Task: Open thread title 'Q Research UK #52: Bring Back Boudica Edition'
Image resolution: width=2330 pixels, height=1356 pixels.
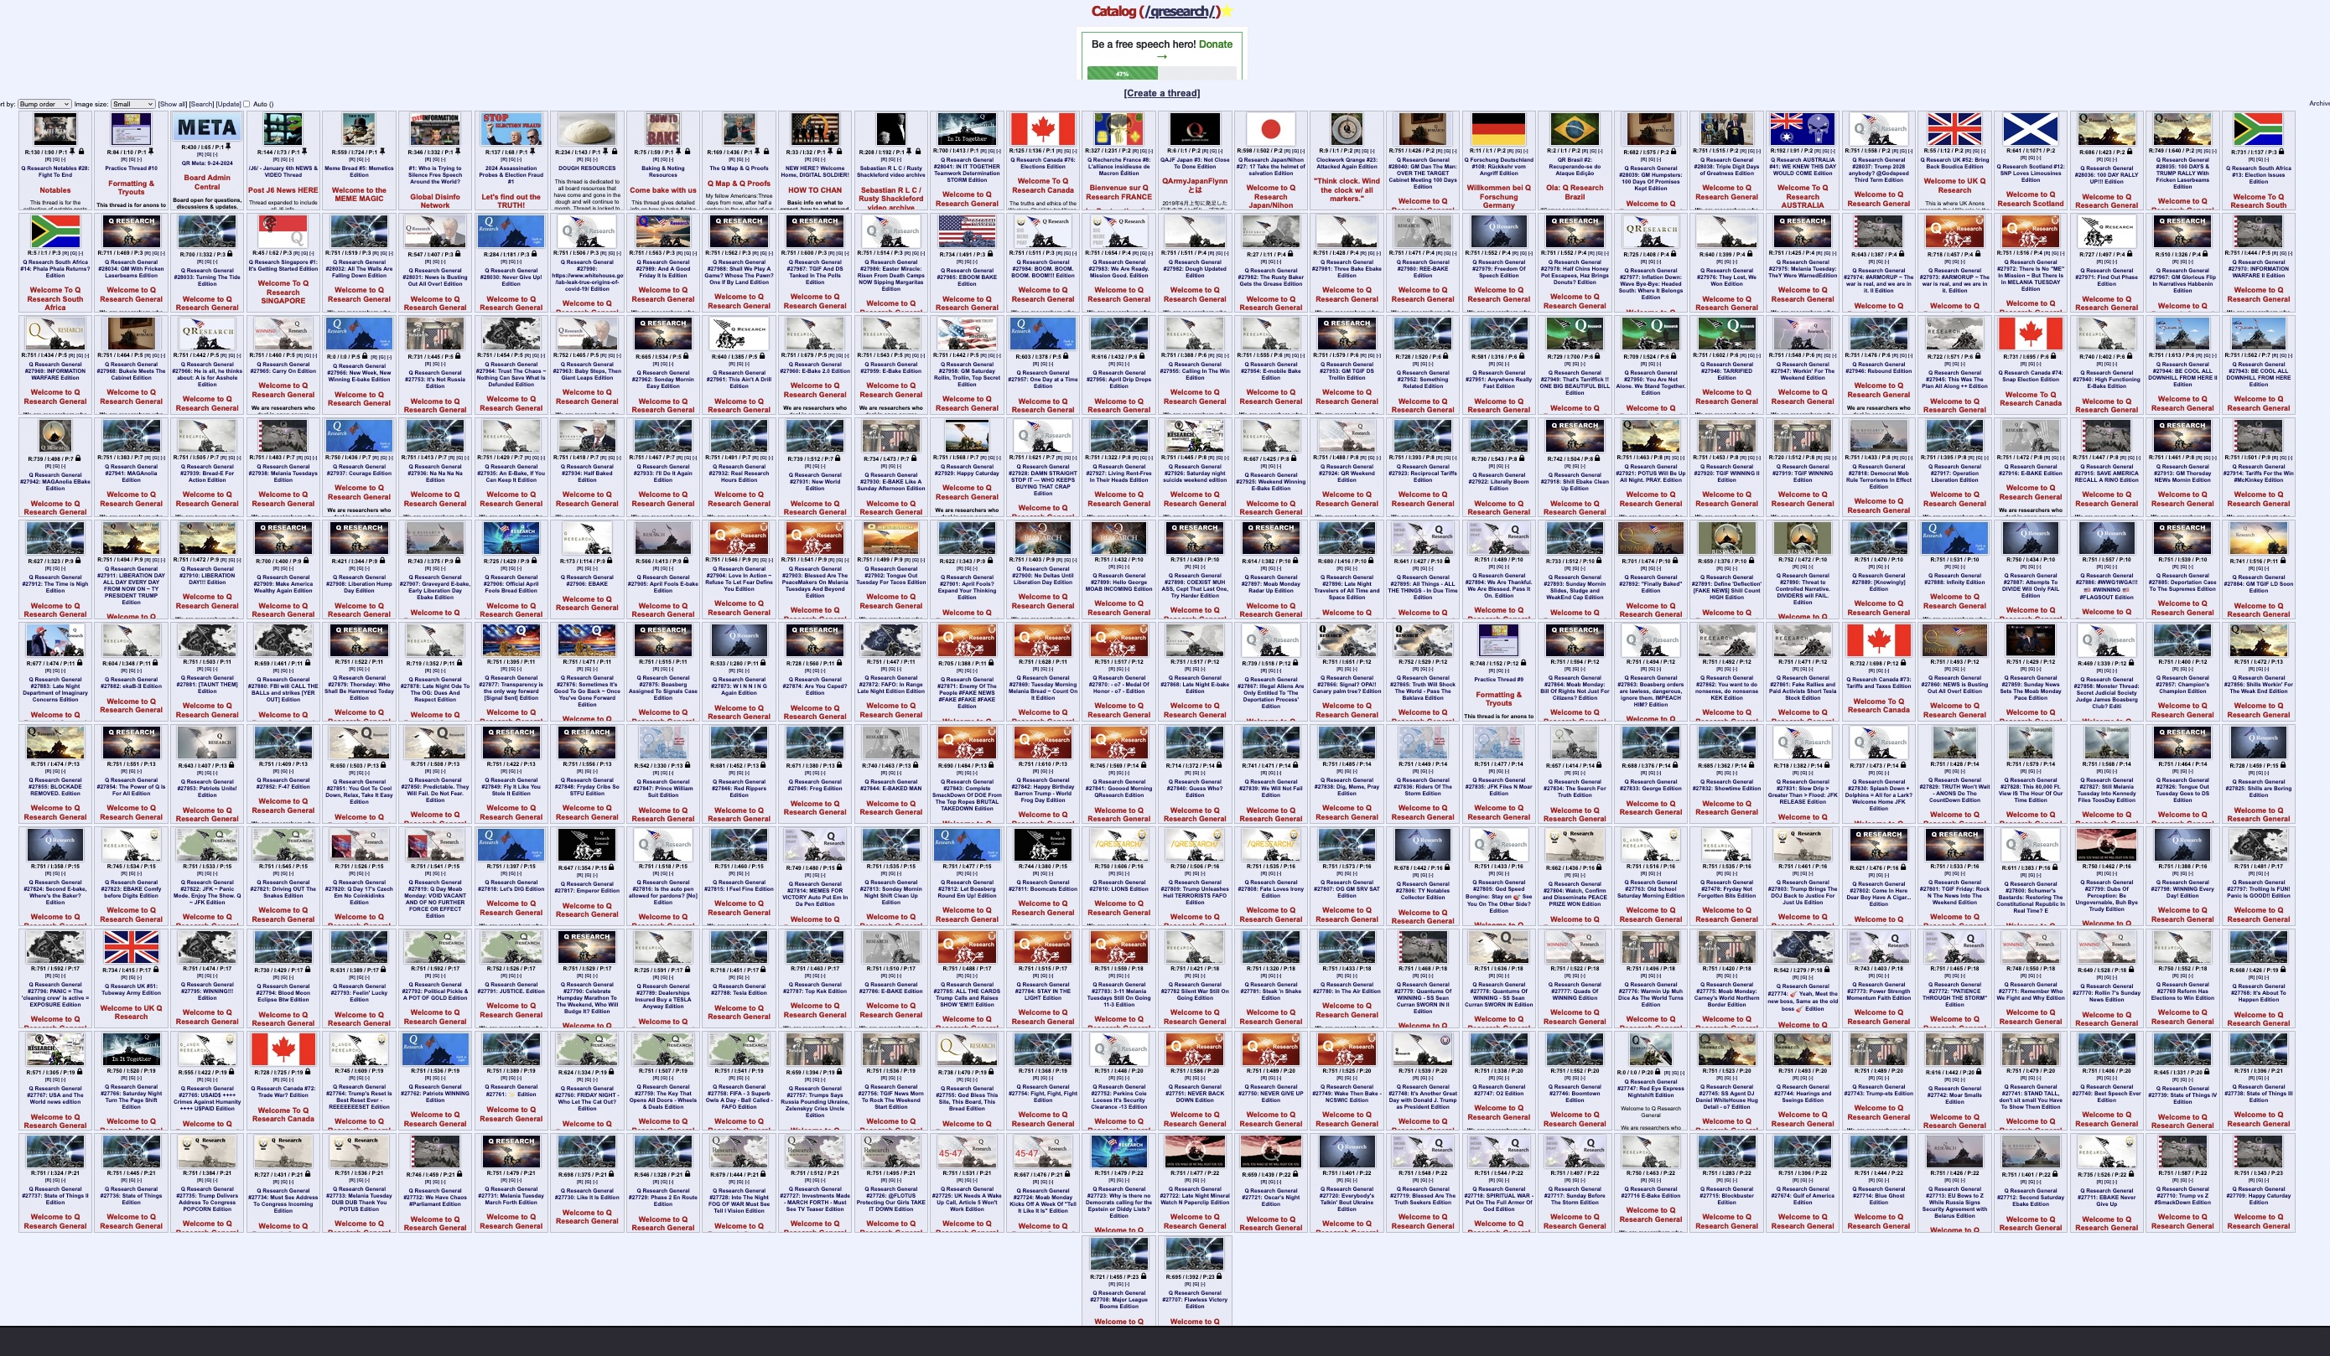Action: tap(1954, 163)
